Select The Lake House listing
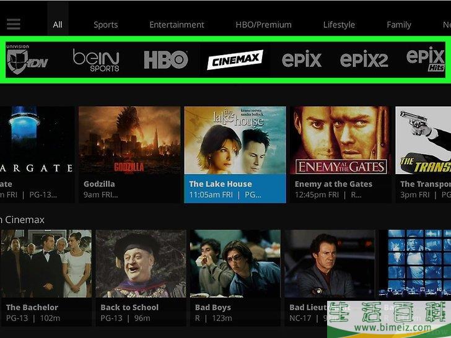Screen dimensions: 451x338 tap(235, 155)
